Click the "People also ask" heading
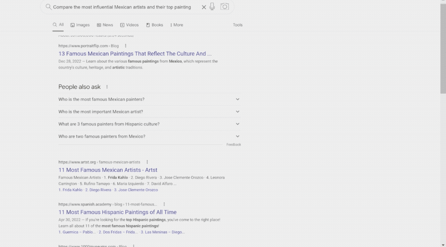Image resolution: width=446 pixels, height=247 pixels. click(x=79, y=87)
